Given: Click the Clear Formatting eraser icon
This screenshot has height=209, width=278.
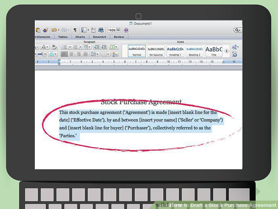Looking at the screenshot, I should click(54, 47).
